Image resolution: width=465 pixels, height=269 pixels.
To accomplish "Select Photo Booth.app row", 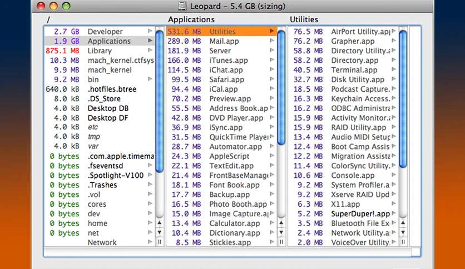I will (x=221, y=204).
